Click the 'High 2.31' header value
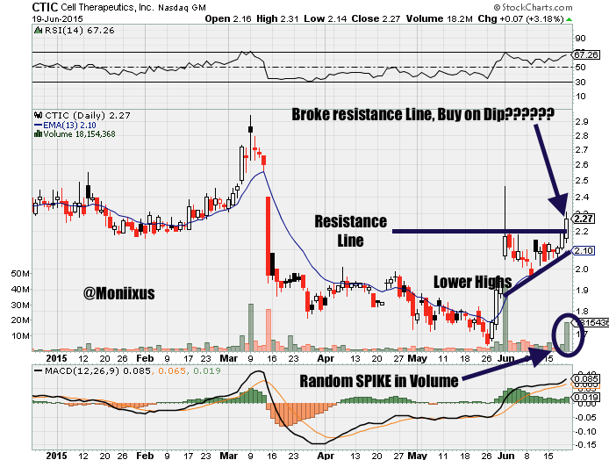This screenshot has width=609, height=460. [x=277, y=18]
